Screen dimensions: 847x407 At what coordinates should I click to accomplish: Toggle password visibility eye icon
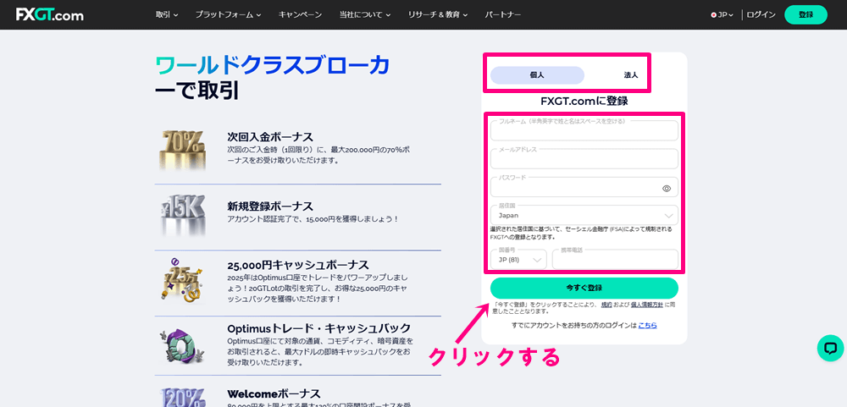(666, 189)
